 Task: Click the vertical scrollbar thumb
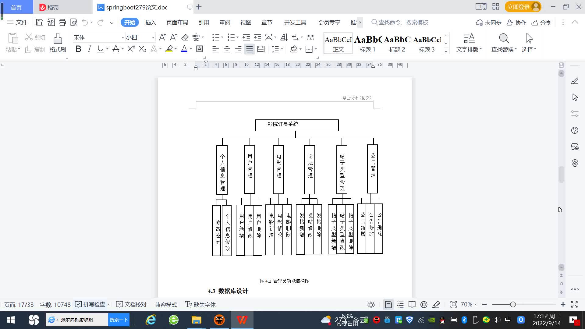(561, 175)
